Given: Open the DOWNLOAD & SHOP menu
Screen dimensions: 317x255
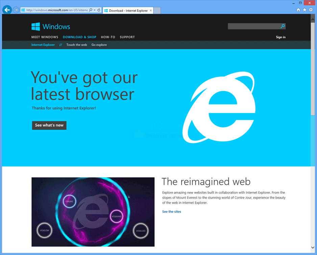Looking at the screenshot, I should click(79, 37).
